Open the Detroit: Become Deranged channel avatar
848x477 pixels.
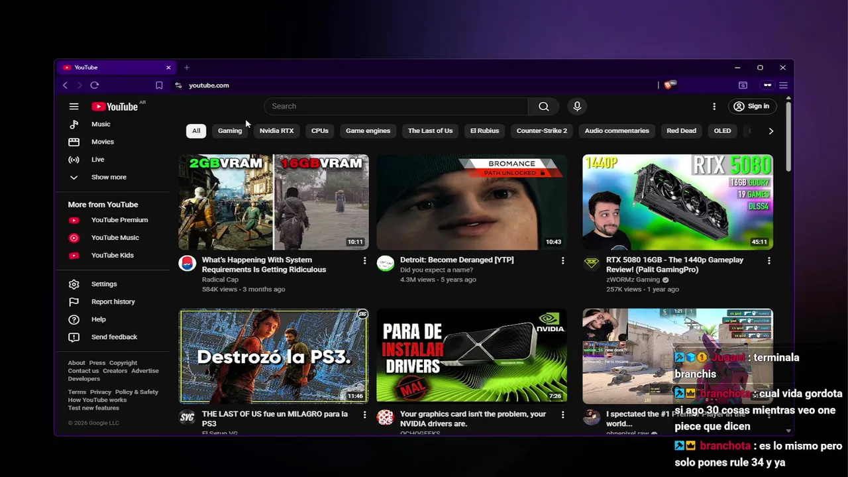pyautogui.click(x=386, y=263)
